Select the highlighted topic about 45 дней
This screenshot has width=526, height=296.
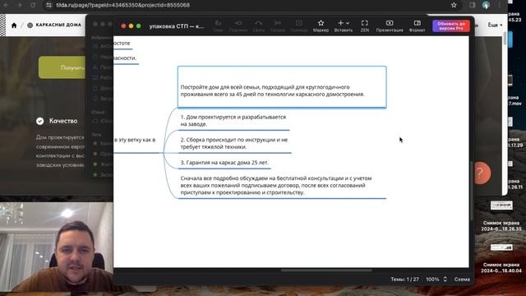point(282,87)
